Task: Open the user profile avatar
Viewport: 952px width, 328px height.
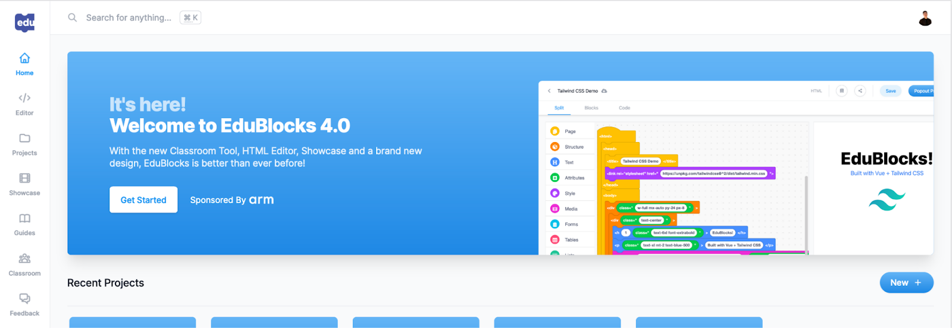Action: click(925, 18)
